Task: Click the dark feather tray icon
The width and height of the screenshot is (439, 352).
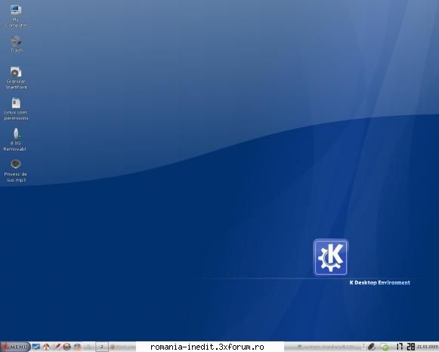Action: (371, 347)
